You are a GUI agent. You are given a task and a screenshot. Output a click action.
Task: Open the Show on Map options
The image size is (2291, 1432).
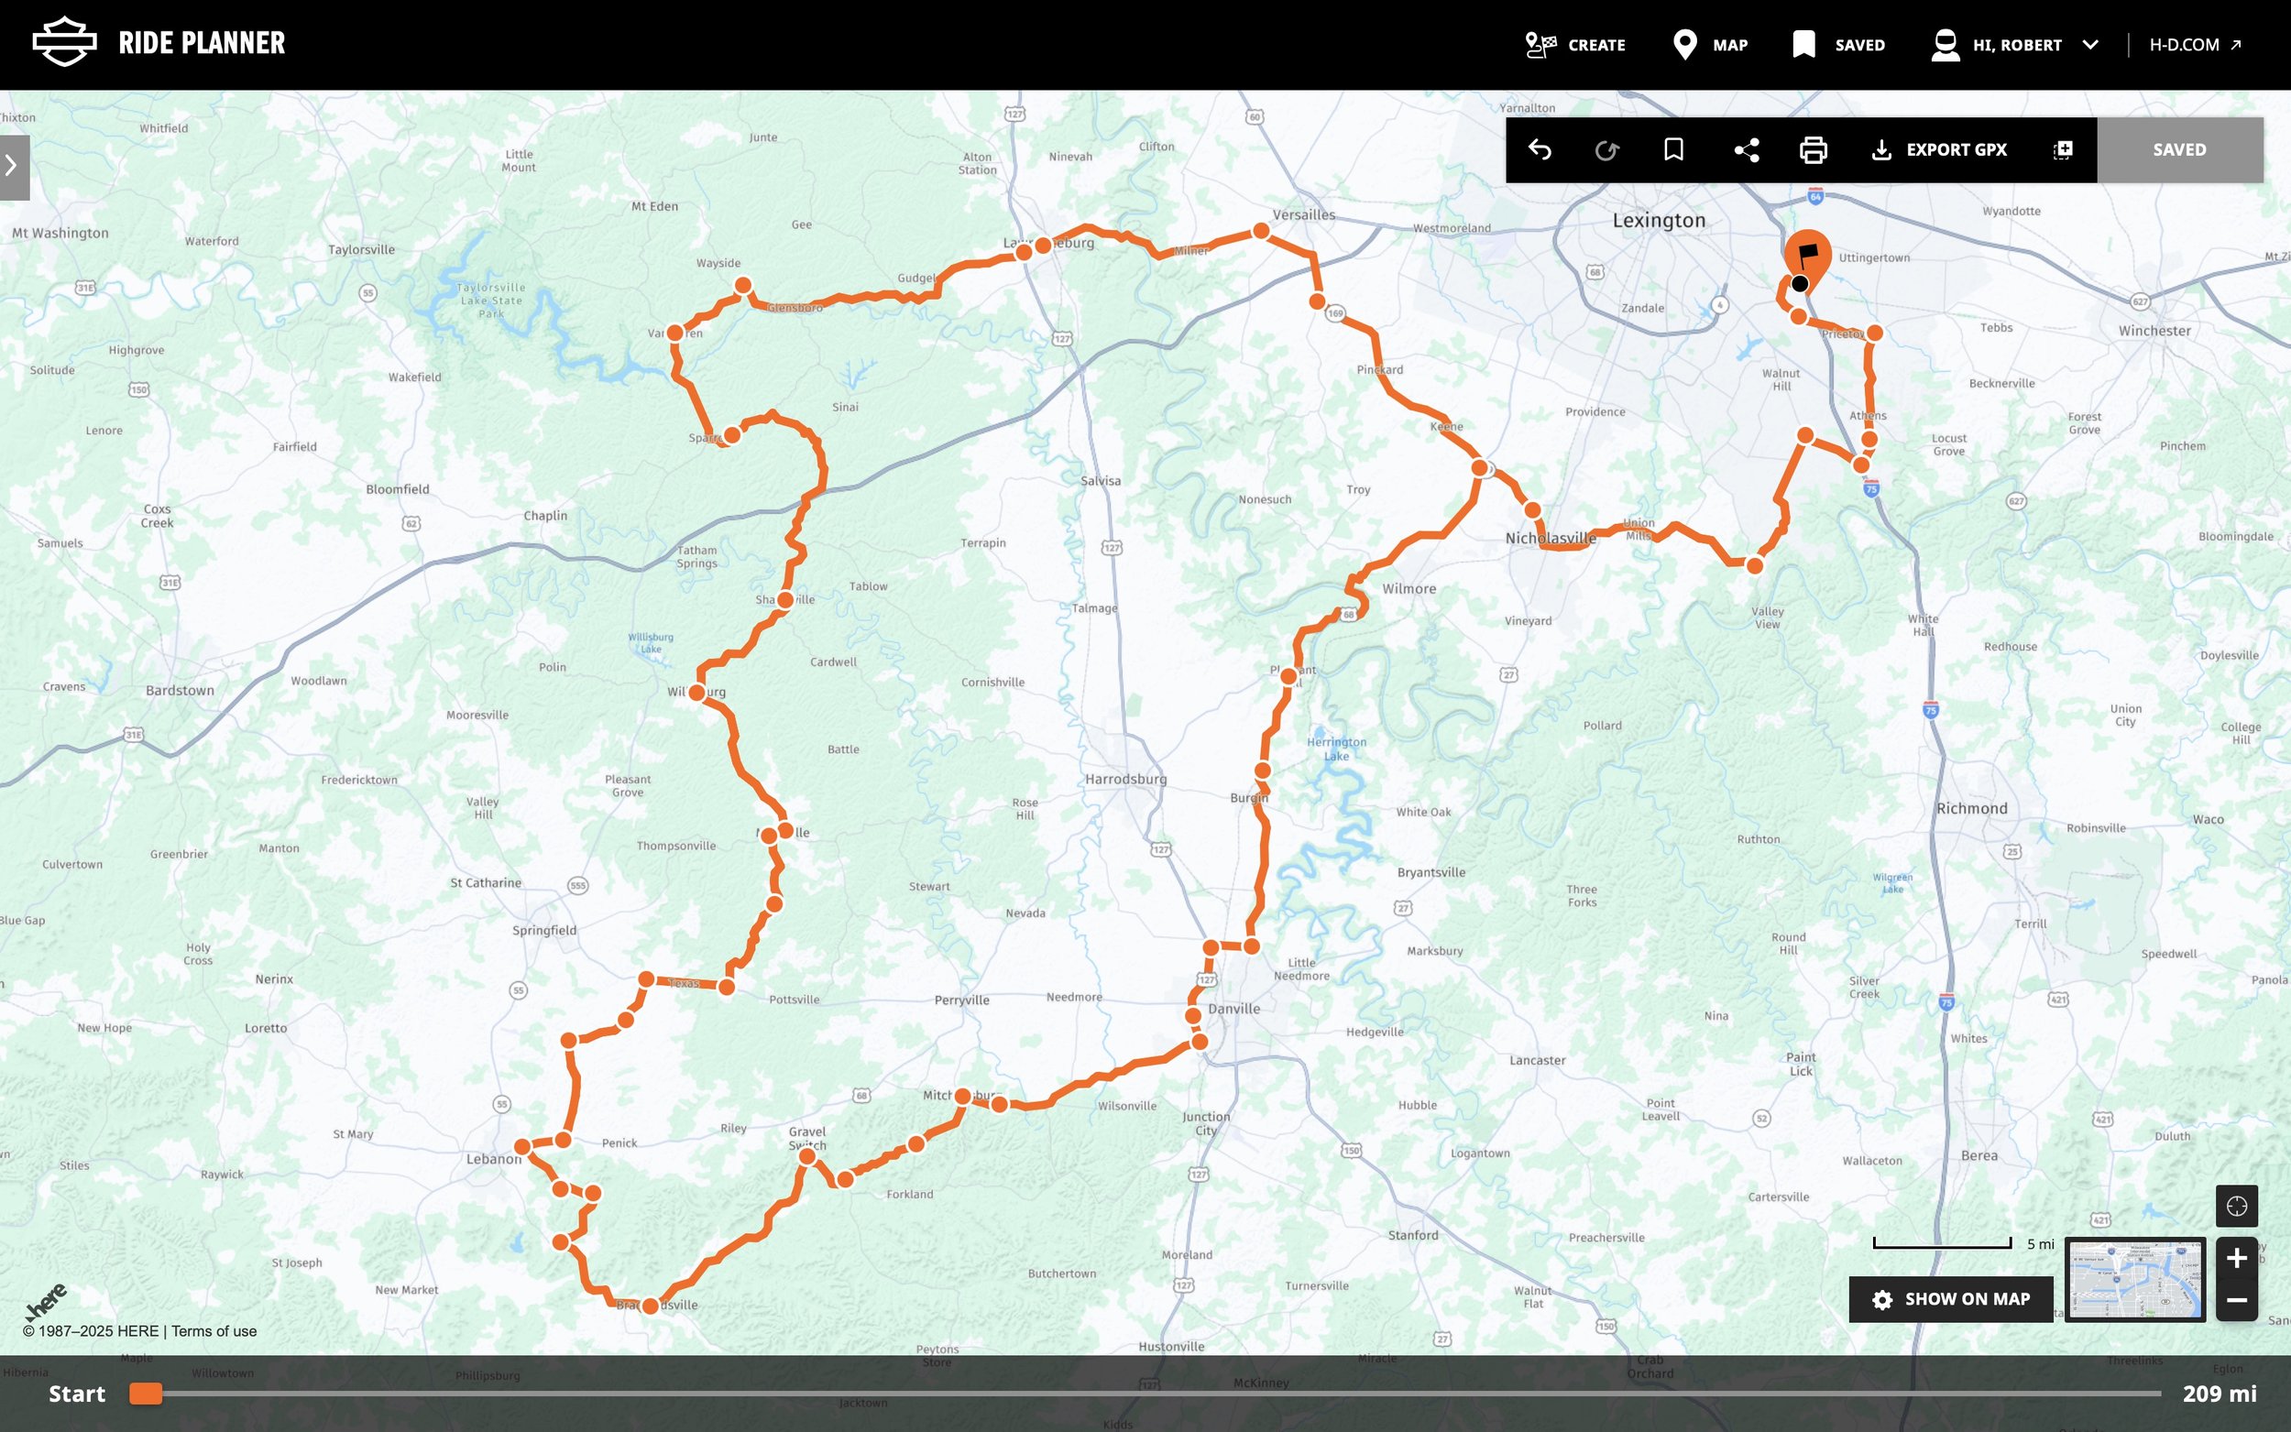[1951, 1298]
